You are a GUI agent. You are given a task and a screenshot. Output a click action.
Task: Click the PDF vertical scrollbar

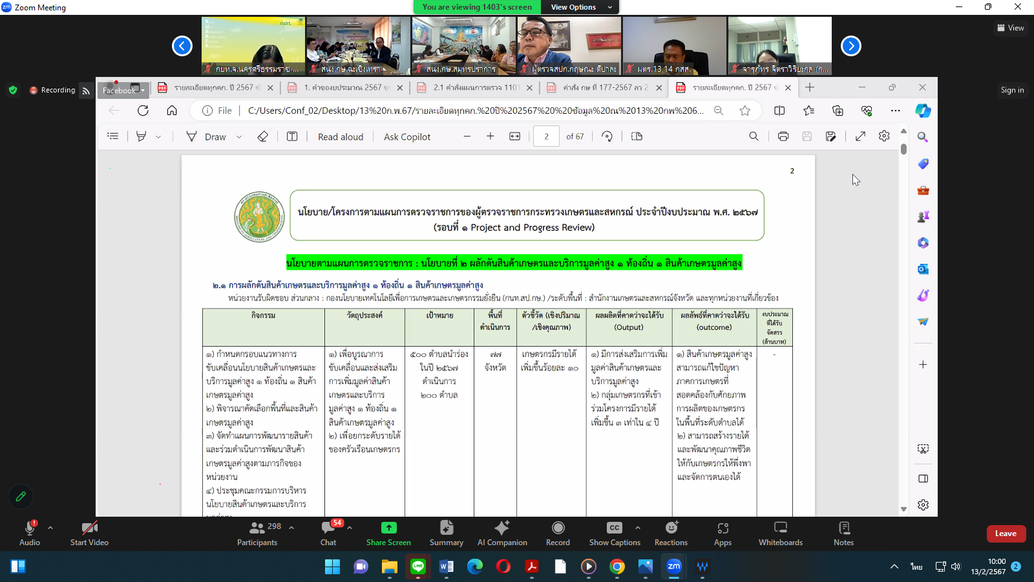pyautogui.click(x=903, y=149)
